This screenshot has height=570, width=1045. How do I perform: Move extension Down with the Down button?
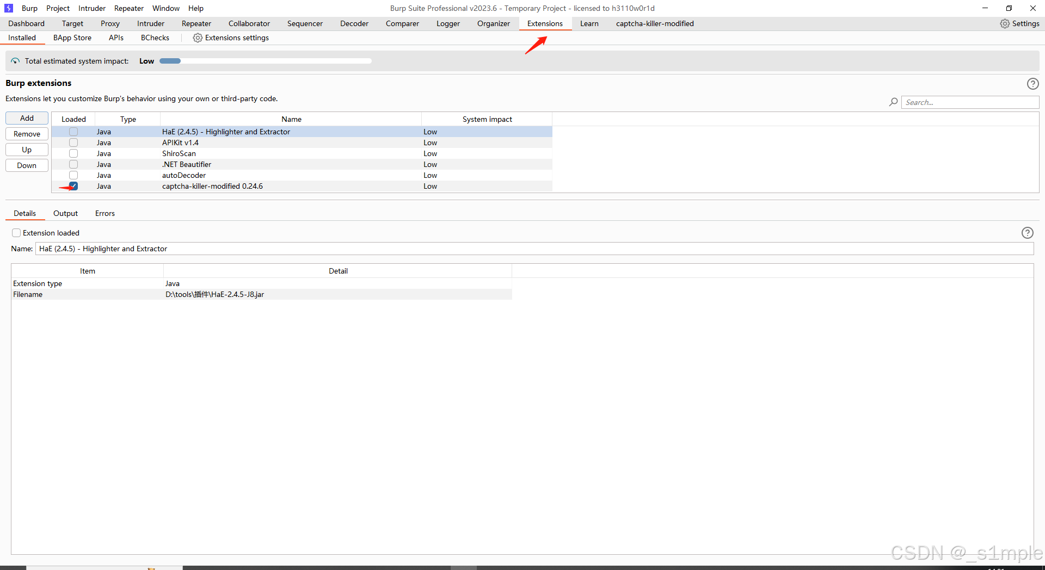(27, 165)
